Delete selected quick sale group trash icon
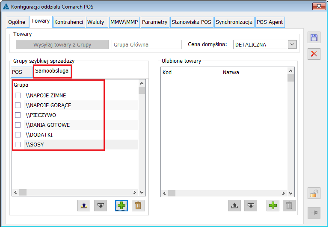The height and width of the screenshot is (228, 329). click(x=138, y=206)
